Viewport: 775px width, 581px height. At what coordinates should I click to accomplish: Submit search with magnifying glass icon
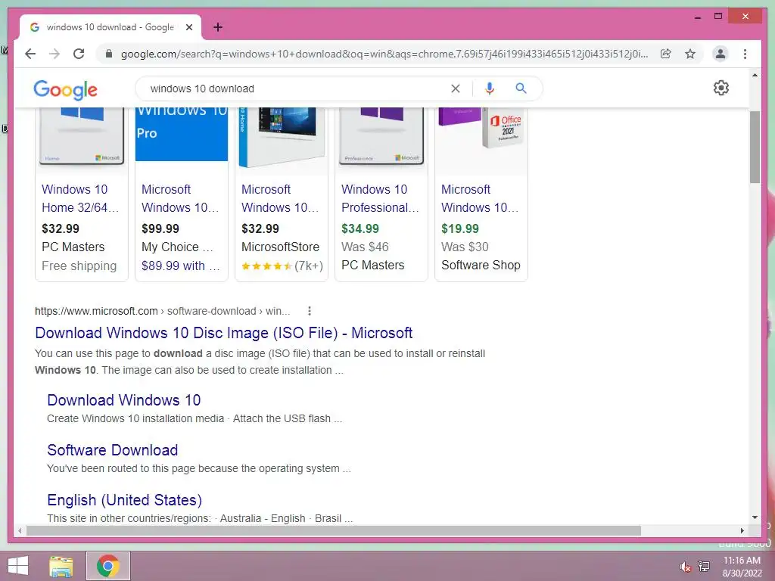click(521, 89)
